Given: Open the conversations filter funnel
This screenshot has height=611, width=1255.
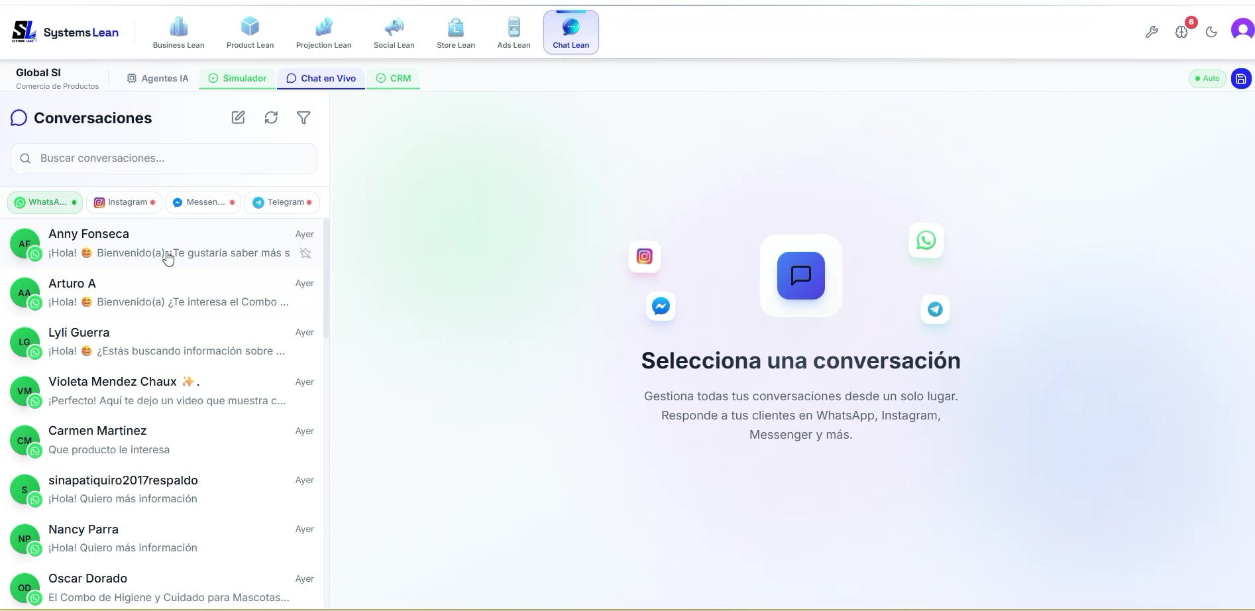Looking at the screenshot, I should click(303, 117).
